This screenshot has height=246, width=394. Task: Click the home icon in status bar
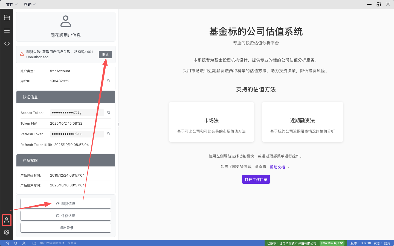pos(7,243)
